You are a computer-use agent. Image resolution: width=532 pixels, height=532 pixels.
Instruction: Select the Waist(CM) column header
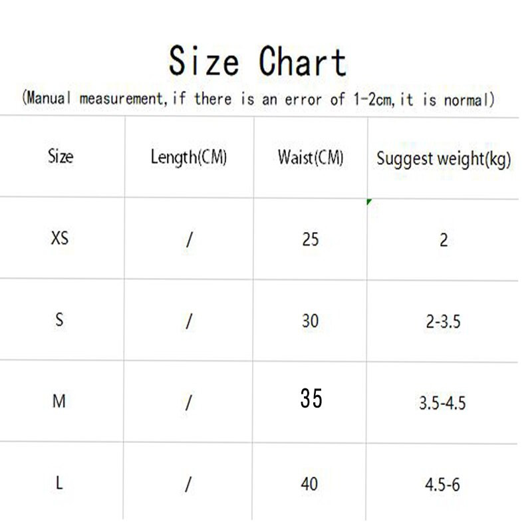coord(310,158)
